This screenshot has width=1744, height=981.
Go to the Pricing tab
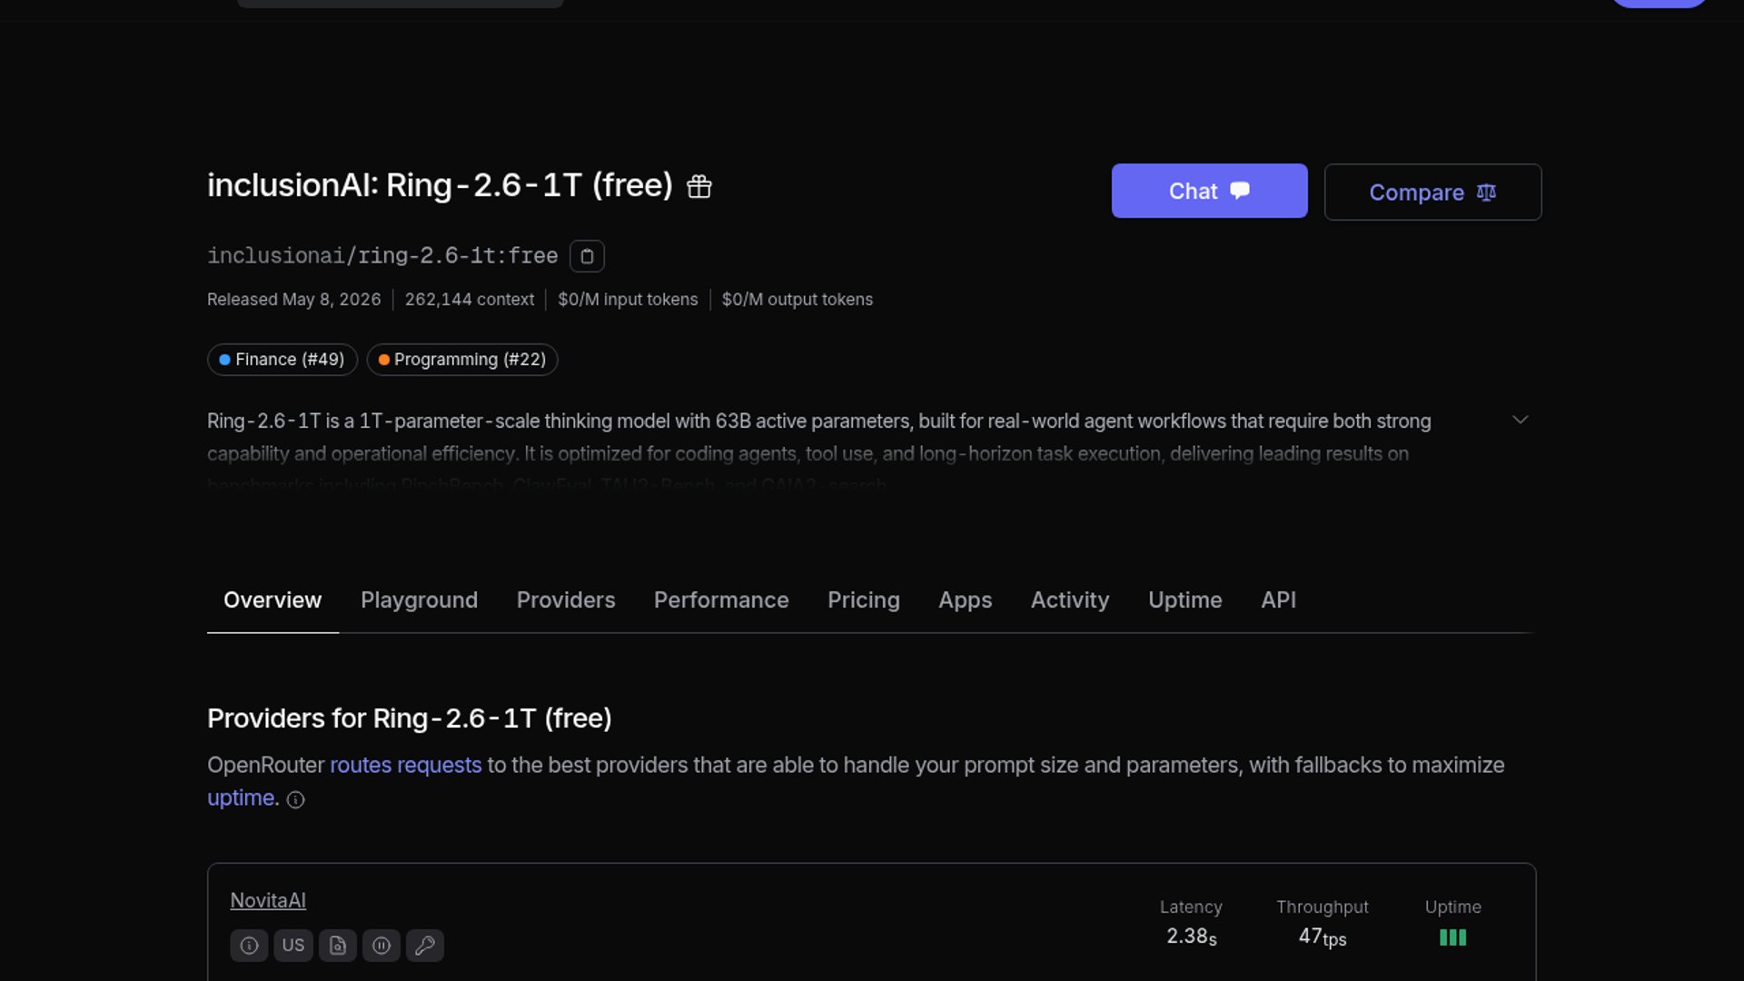[864, 600]
